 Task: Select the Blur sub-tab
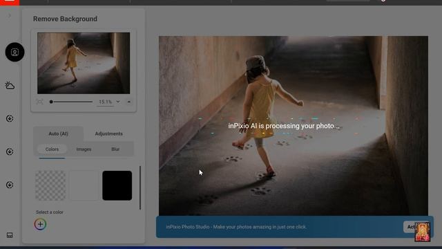(115, 149)
